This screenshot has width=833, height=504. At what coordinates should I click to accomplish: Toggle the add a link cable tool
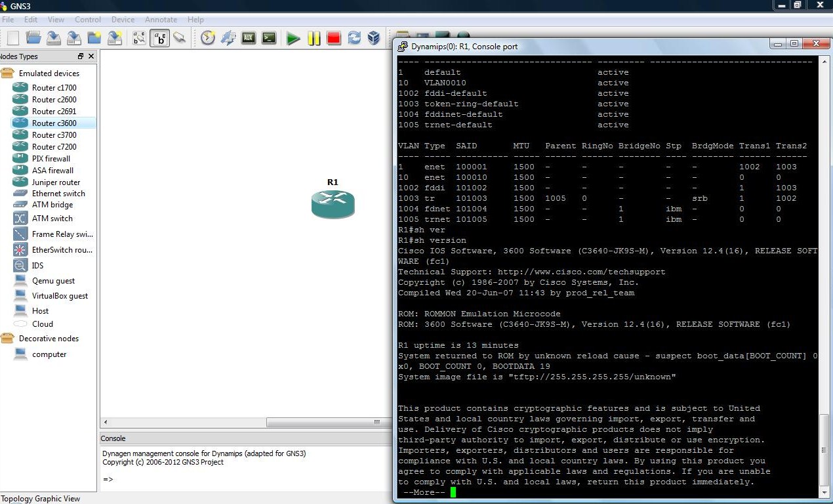(179, 38)
